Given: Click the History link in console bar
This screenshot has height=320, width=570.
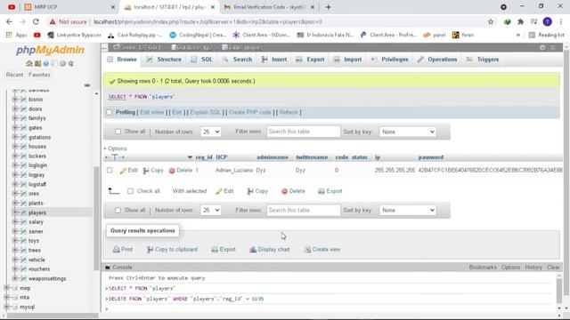Looking at the screenshot, I should click(533, 268).
